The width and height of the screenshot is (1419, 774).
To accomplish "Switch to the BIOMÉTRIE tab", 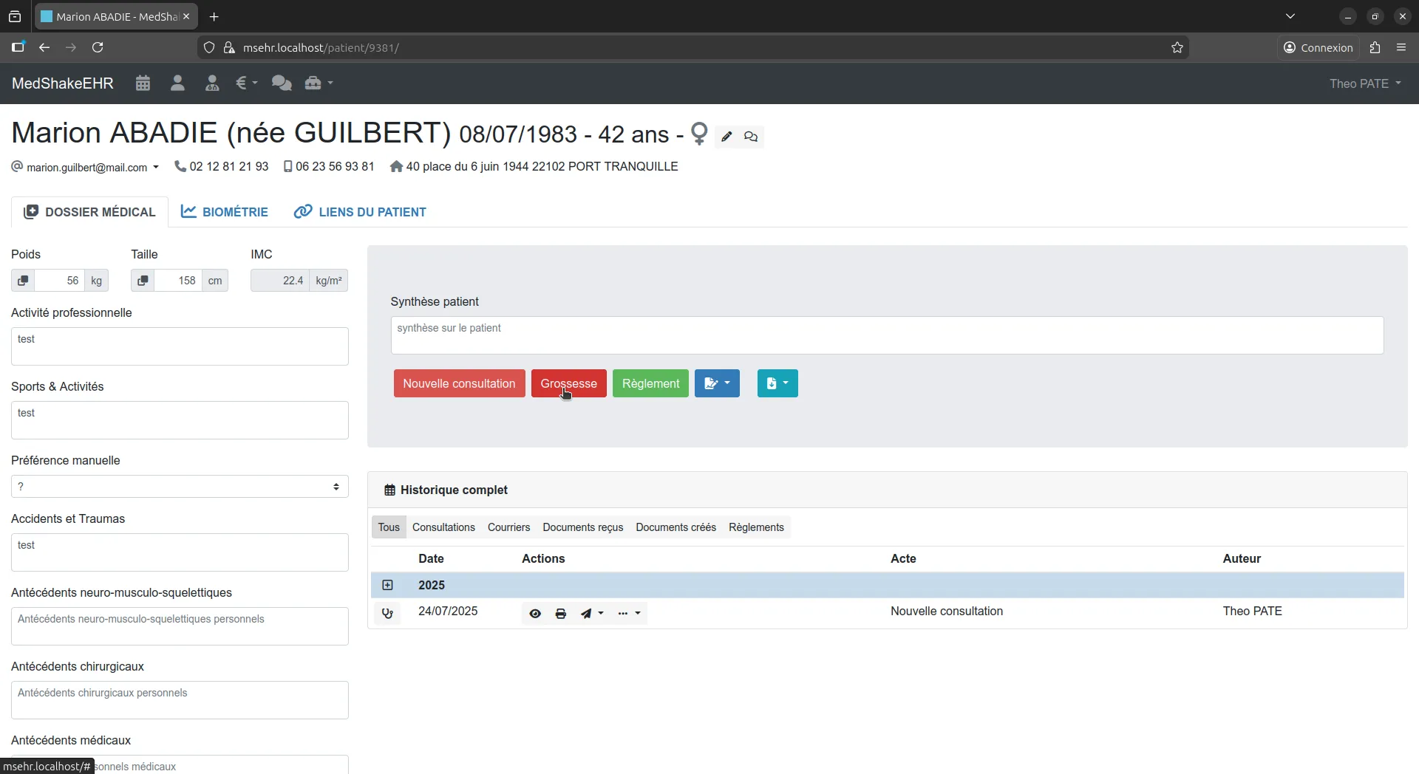I will tap(225, 212).
